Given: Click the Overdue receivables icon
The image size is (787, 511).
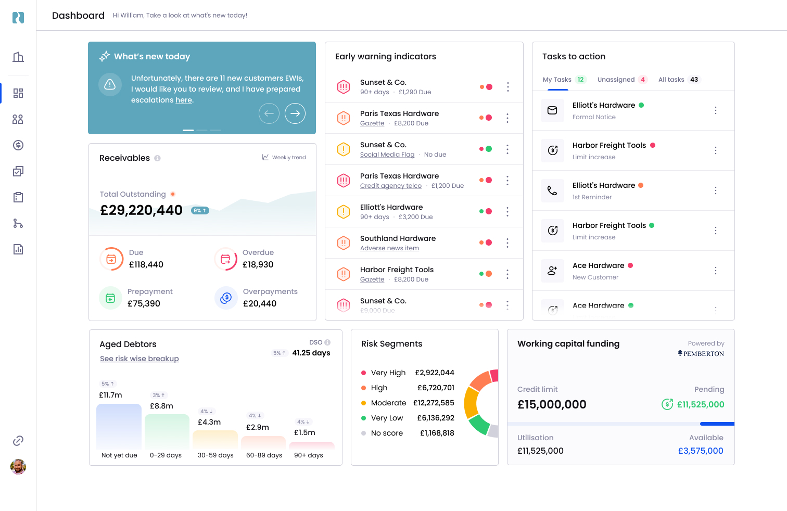Looking at the screenshot, I should [226, 259].
